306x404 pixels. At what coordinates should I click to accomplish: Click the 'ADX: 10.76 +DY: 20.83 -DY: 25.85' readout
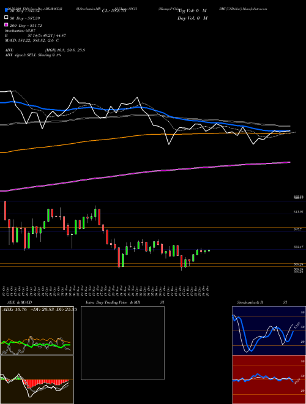[40, 310]
